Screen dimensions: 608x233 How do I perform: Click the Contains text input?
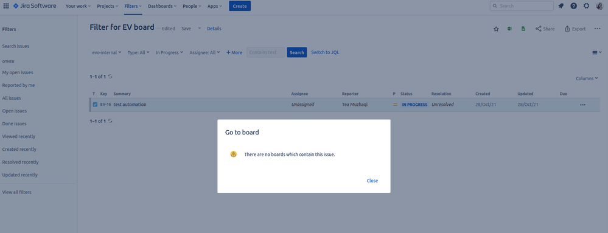pos(265,52)
